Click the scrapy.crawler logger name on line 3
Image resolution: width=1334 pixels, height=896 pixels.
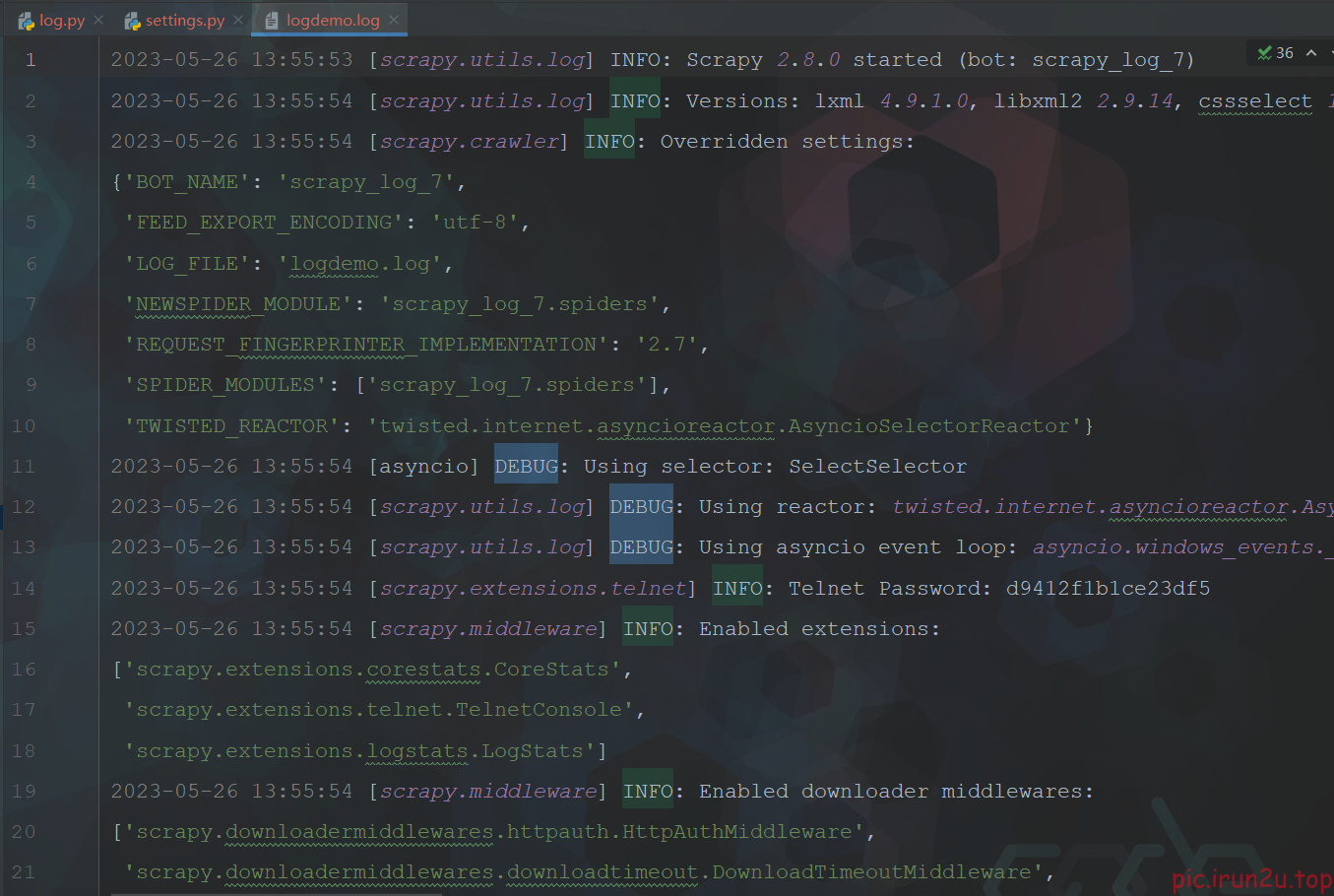coord(469,142)
